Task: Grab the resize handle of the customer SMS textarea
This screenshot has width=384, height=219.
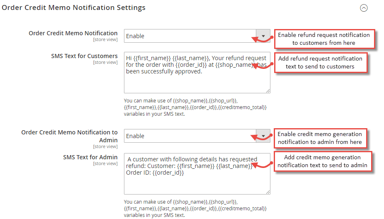Action: coord(268,90)
